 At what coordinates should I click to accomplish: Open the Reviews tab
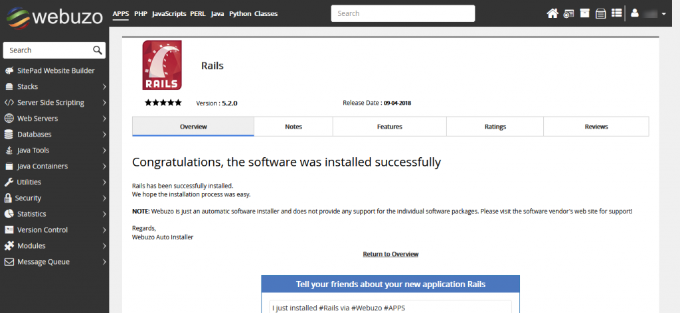[596, 127]
